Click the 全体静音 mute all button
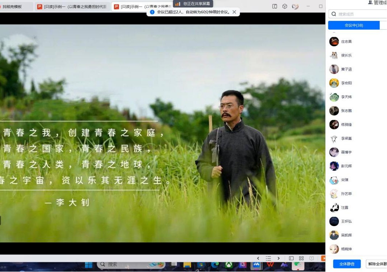This screenshot has height=272, width=387. (346, 264)
